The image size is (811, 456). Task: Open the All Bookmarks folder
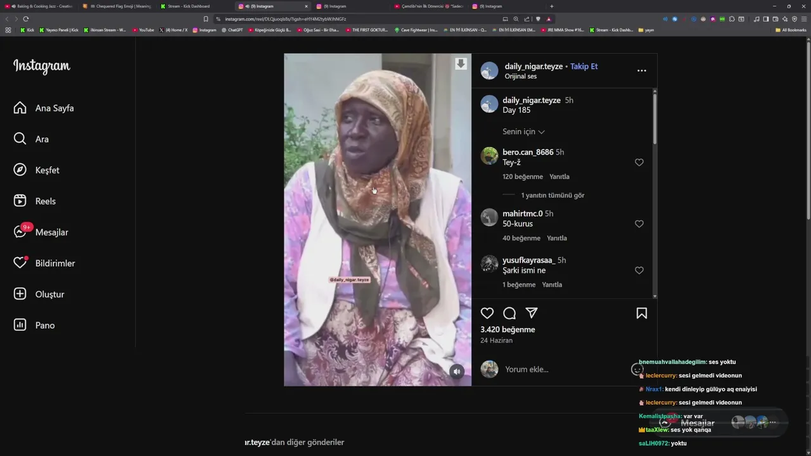[791, 30]
